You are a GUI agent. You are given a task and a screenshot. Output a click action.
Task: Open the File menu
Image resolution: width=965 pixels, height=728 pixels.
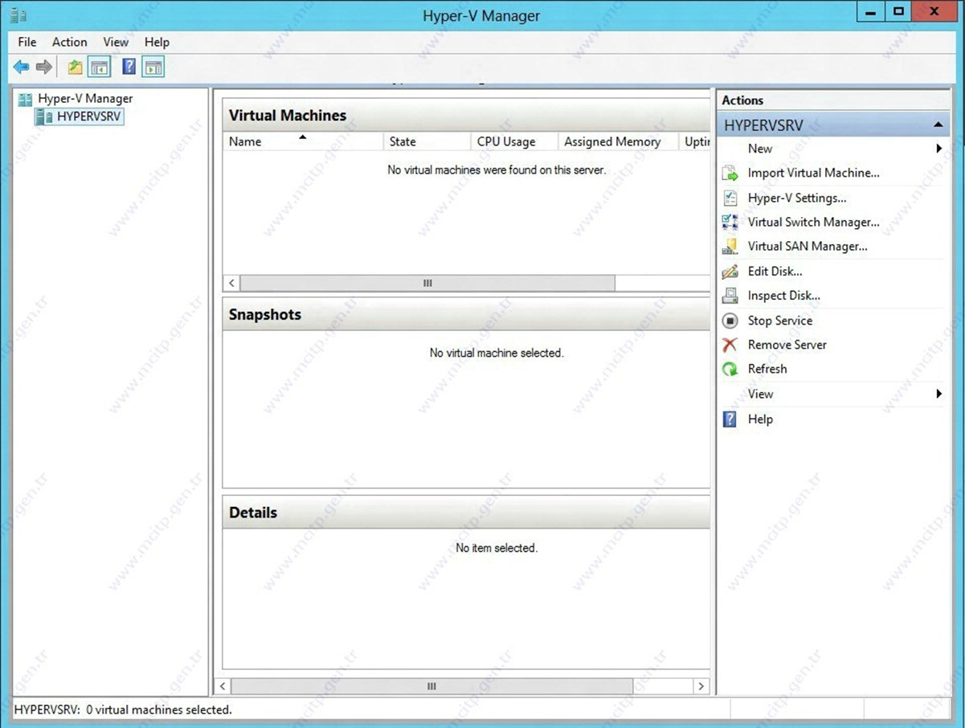tap(27, 42)
